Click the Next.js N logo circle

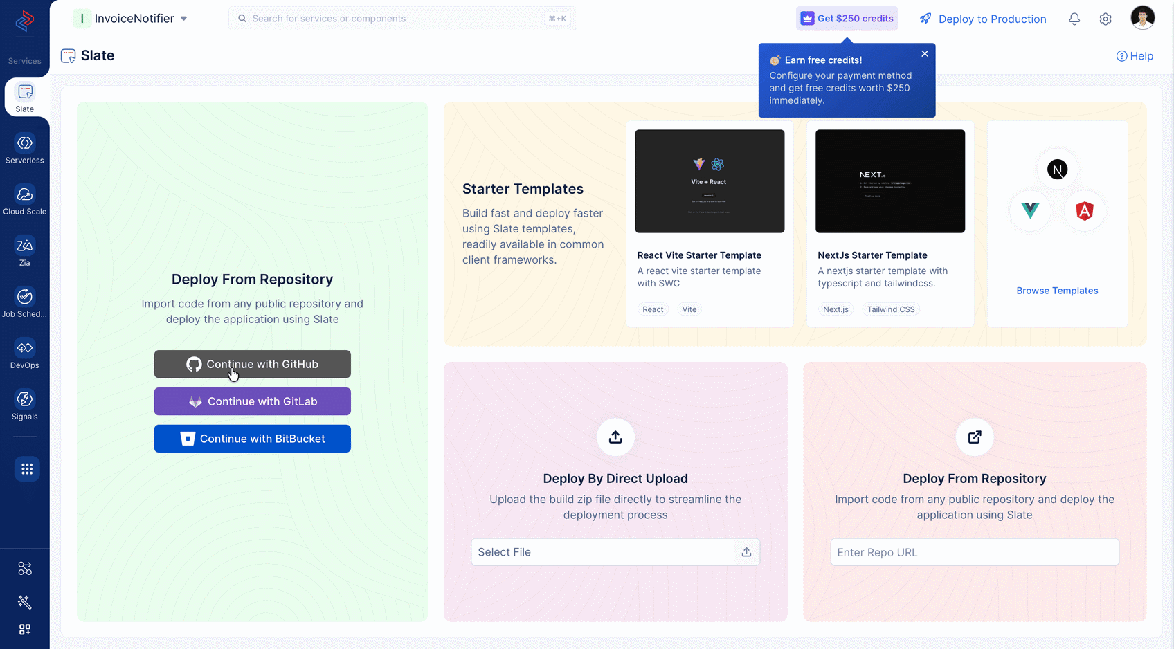pos(1057,170)
